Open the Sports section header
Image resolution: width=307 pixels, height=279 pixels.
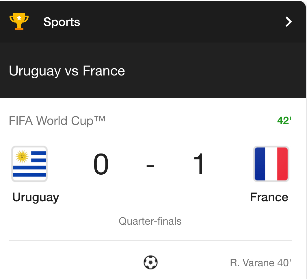point(62,22)
